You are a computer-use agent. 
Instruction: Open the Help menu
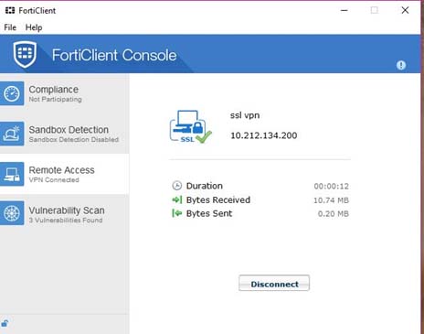tap(34, 27)
